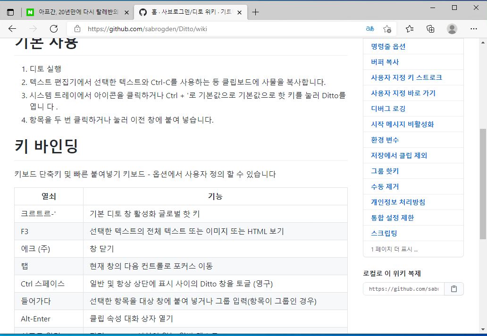Open the Collections panel
487x336 pixels.
[430, 29]
